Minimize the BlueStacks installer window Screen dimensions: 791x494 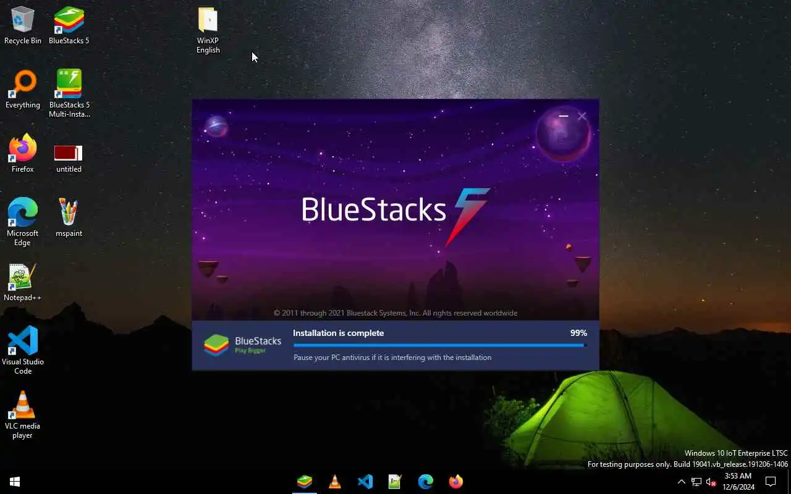point(563,115)
